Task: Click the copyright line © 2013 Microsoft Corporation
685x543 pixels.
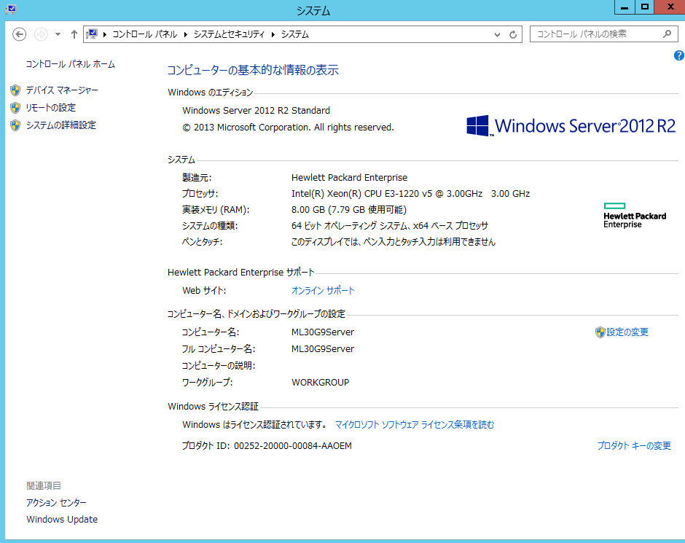Action: click(x=288, y=127)
